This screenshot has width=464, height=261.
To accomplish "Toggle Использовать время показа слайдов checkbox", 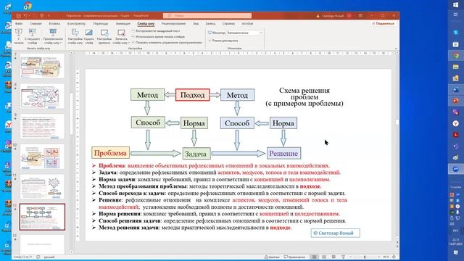I will [x=133, y=37].
